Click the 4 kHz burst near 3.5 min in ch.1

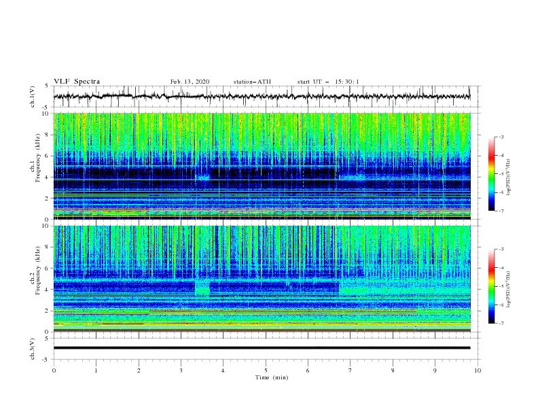202,177
